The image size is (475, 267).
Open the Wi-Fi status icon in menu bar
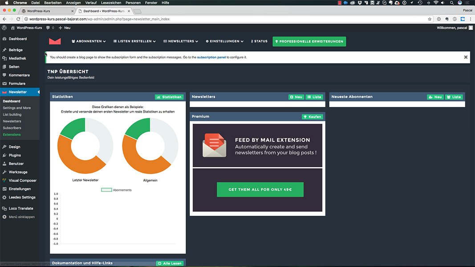pyautogui.click(x=436, y=3)
